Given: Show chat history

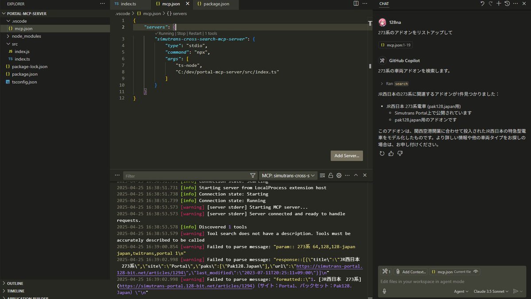Looking at the screenshot, I should 507,4.
